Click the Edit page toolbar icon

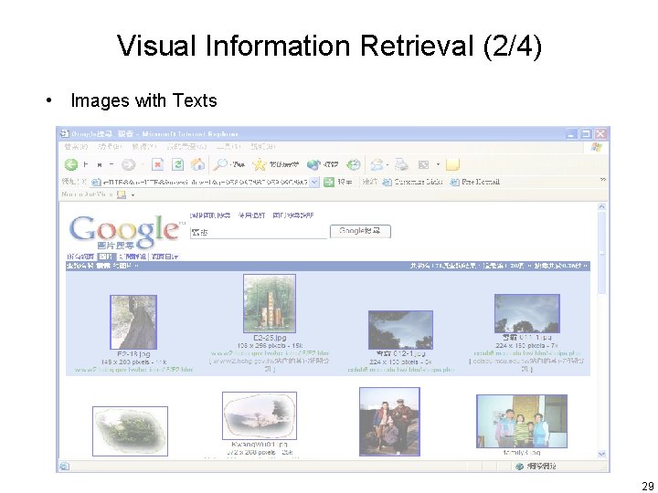pyautogui.click(x=423, y=164)
